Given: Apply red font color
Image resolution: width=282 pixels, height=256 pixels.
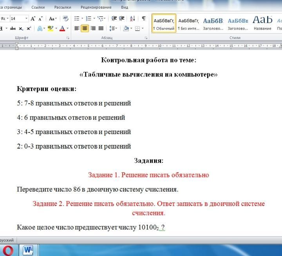Looking at the screenshot, I should click(x=62, y=29).
